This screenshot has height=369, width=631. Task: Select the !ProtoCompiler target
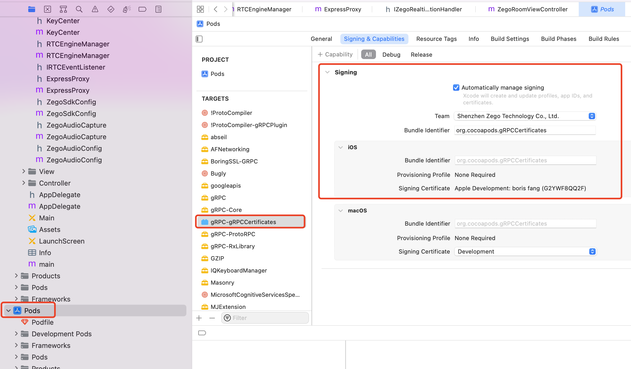pos(231,113)
